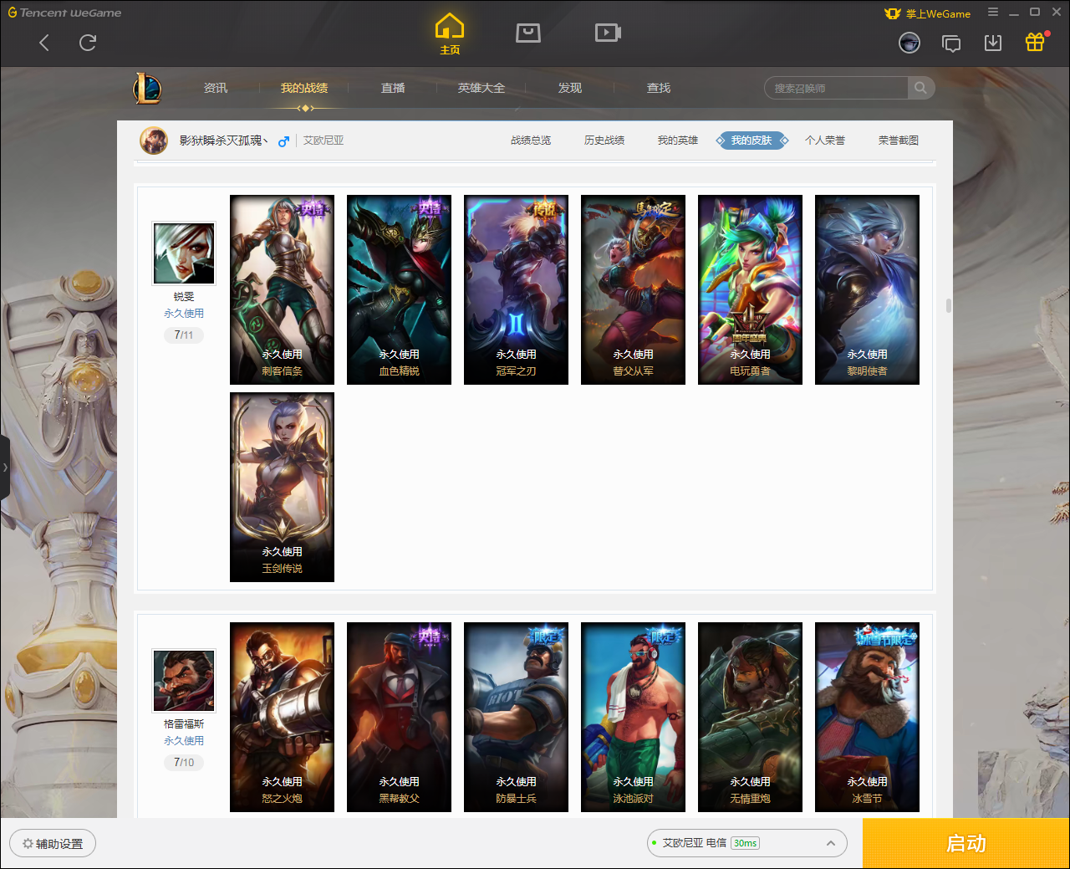Click the 启动 launch button
1070x869 pixels.
point(966,843)
